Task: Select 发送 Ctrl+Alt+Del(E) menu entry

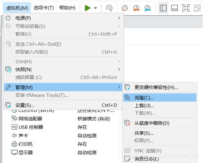Action: click(x=63, y=44)
